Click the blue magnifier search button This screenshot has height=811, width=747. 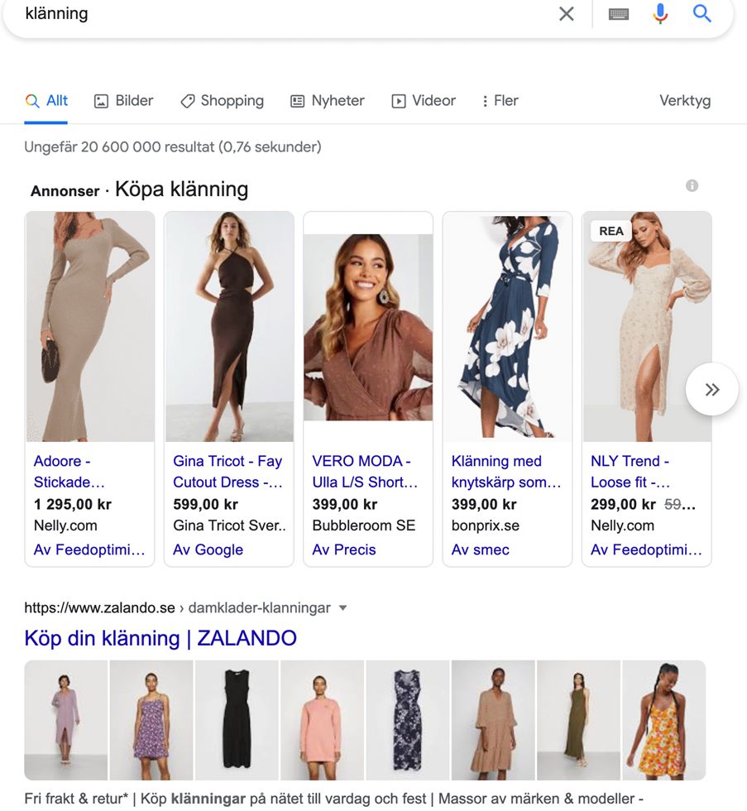[702, 14]
